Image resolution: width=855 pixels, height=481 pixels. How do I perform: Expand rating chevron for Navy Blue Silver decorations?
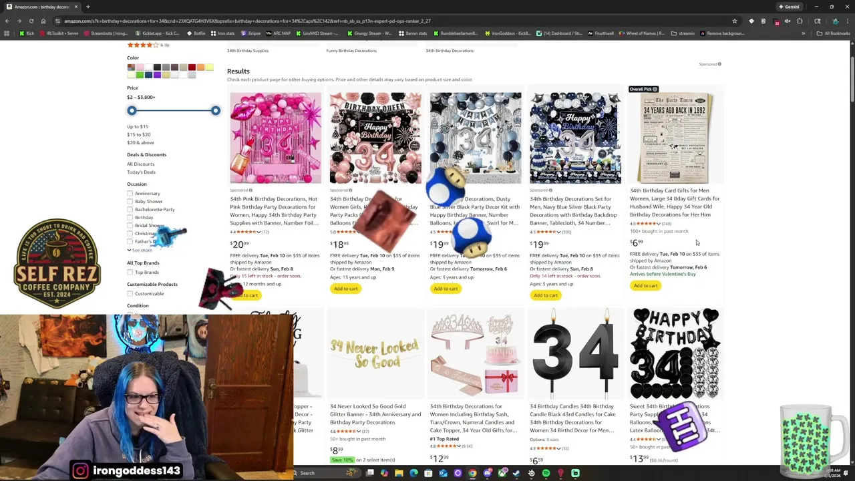pos(560,232)
